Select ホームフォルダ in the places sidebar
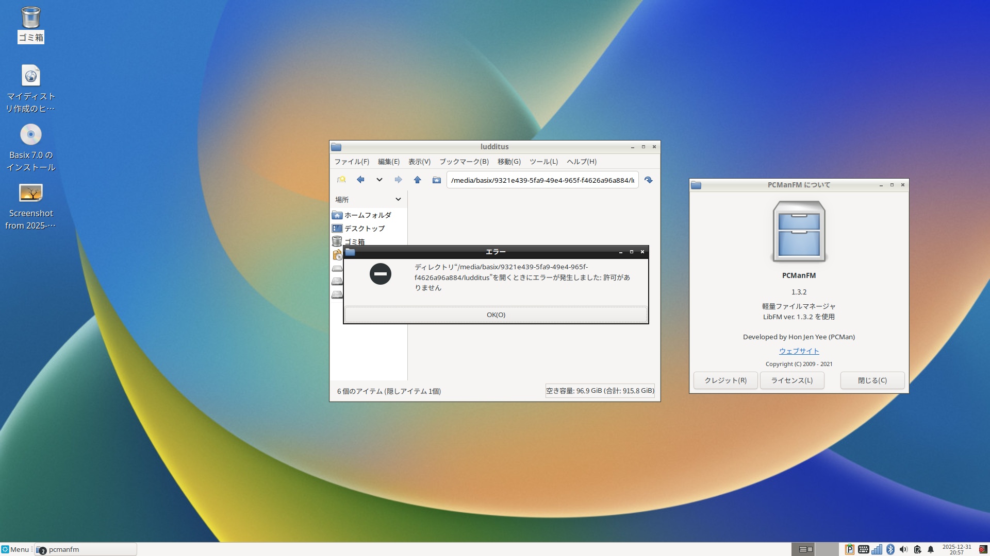This screenshot has height=556, width=990. tap(367, 215)
